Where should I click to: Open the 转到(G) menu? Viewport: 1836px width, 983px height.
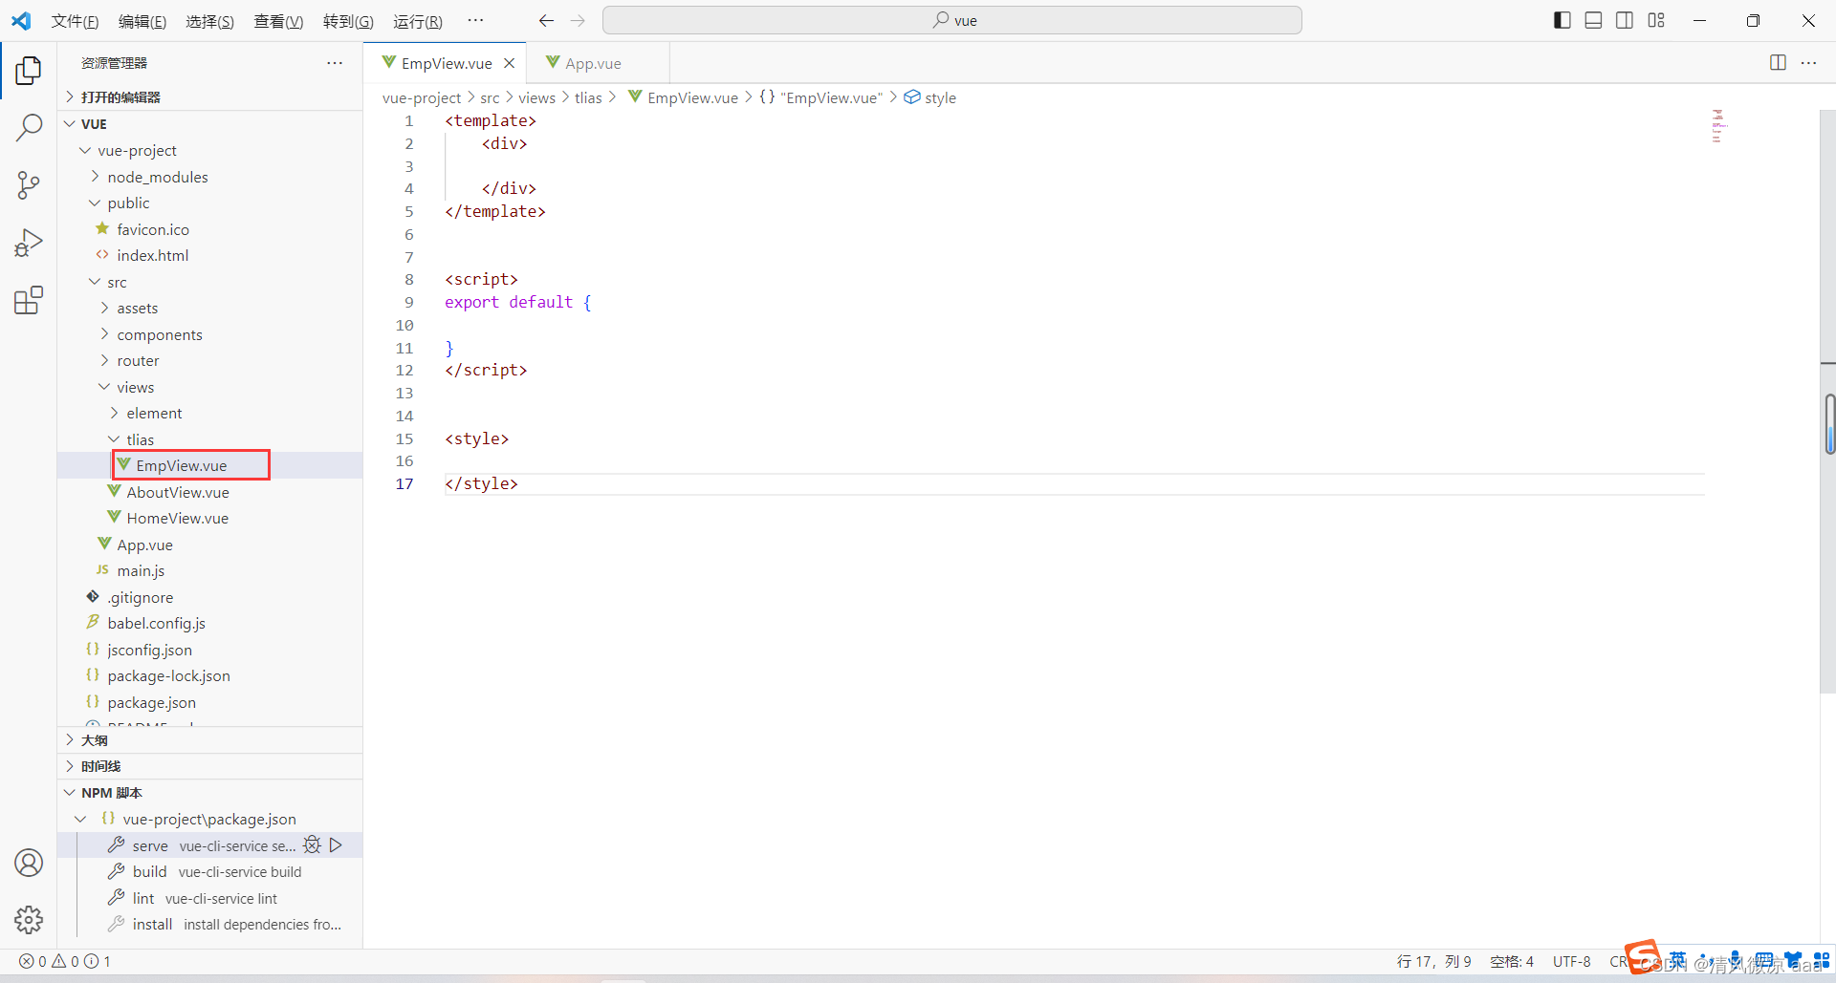[348, 21]
